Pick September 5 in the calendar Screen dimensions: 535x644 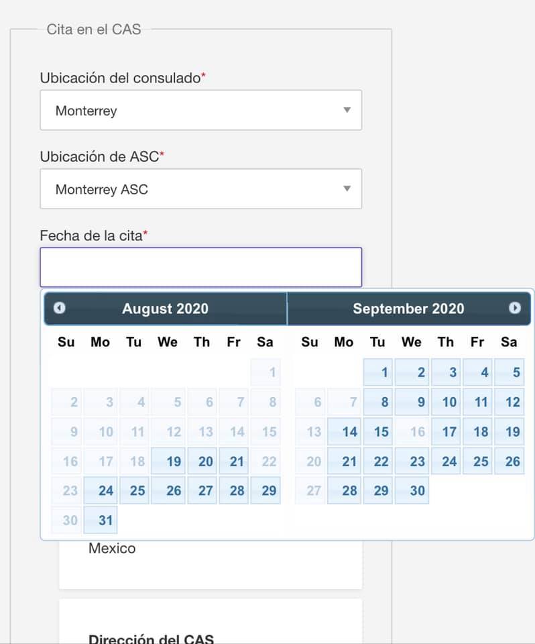click(510, 372)
